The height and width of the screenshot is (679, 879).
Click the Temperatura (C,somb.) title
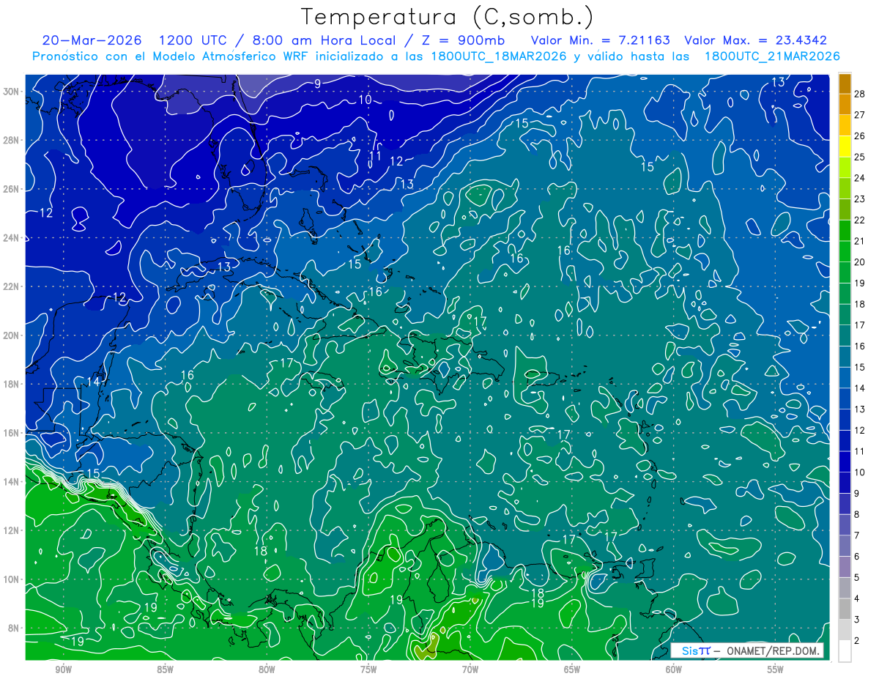(448, 17)
